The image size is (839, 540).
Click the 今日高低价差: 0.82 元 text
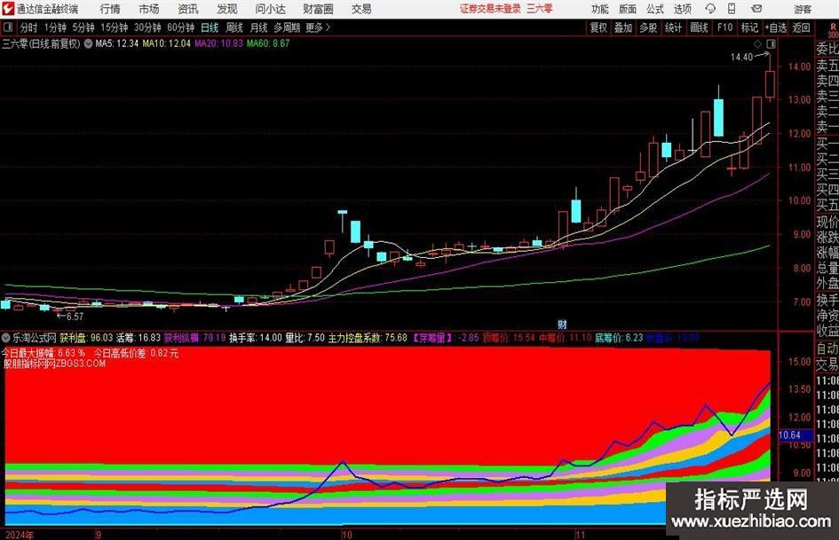tap(137, 354)
